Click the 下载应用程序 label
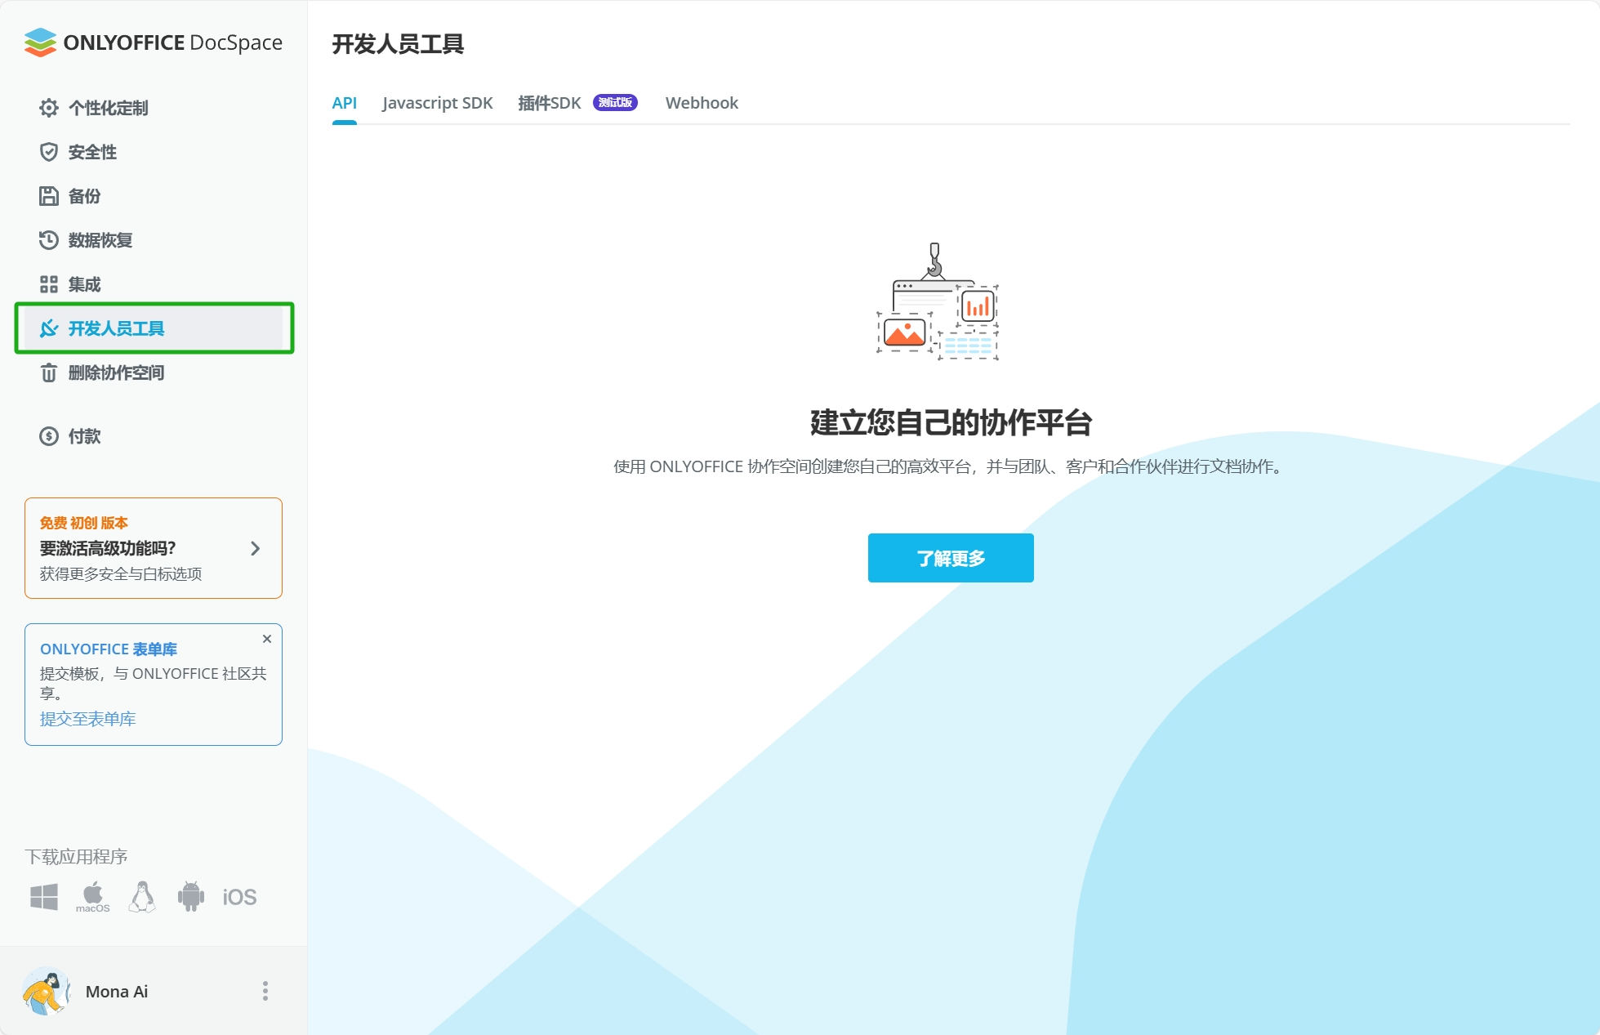The height and width of the screenshot is (1035, 1600). [x=76, y=856]
